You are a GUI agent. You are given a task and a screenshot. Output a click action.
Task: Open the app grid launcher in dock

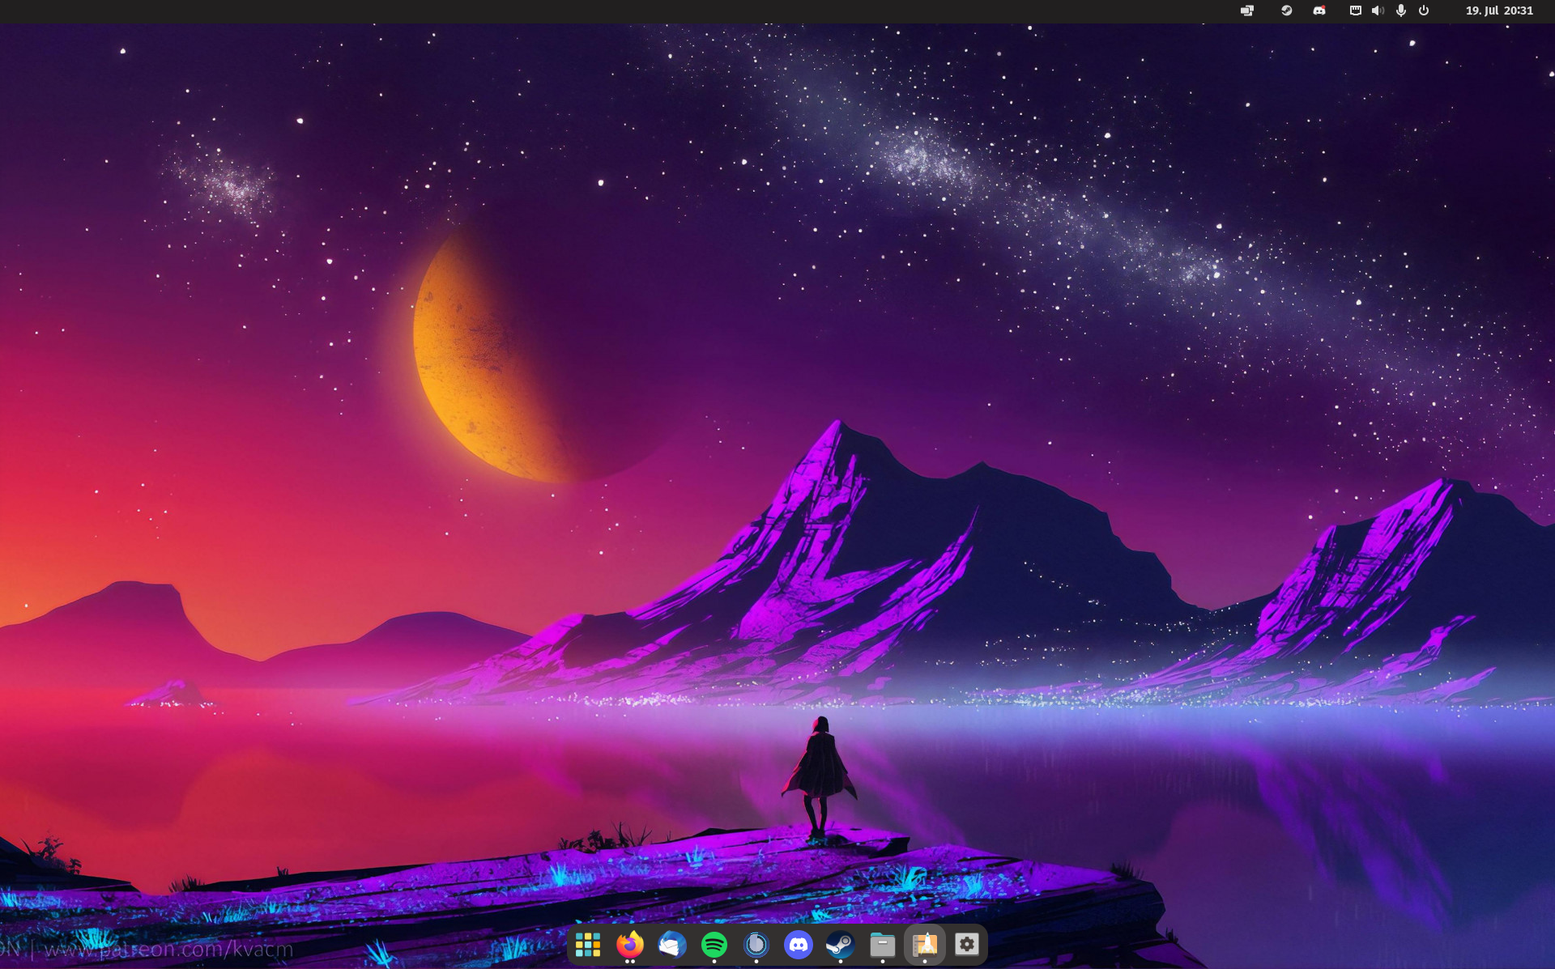pyautogui.click(x=588, y=945)
